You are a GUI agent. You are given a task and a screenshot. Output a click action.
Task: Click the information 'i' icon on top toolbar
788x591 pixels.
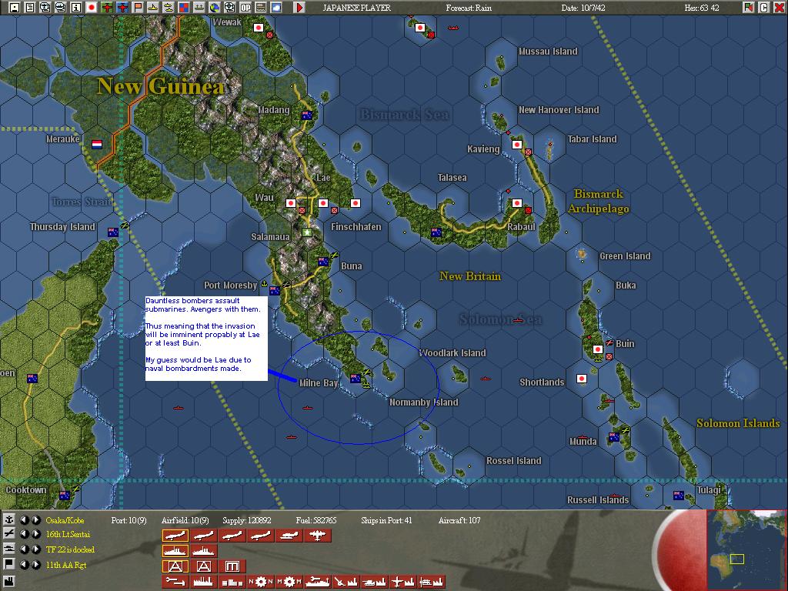(x=75, y=8)
